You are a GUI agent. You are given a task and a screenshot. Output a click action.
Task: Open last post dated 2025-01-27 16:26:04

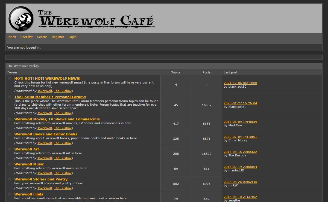[240, 103]
